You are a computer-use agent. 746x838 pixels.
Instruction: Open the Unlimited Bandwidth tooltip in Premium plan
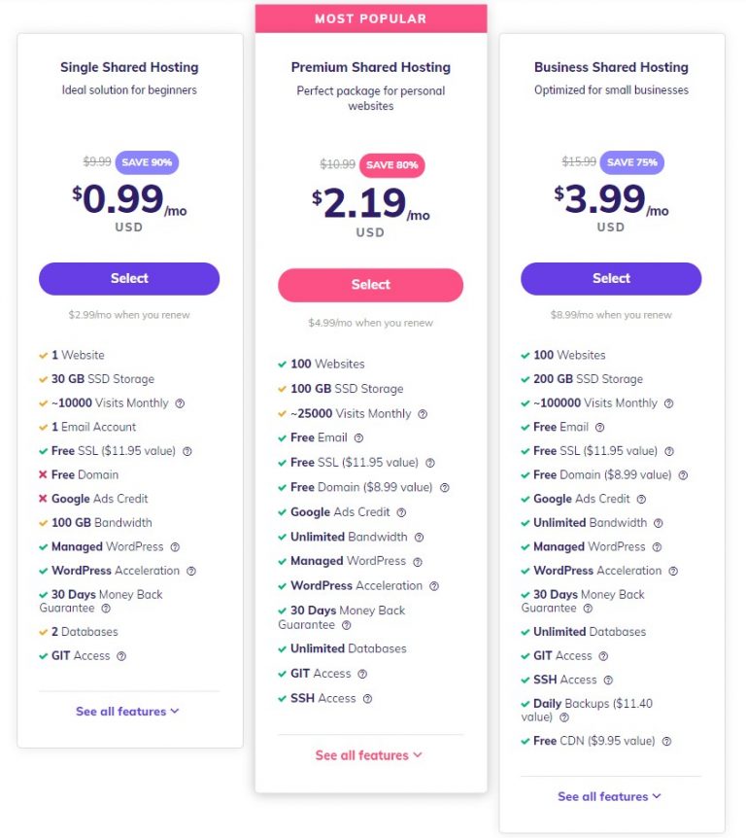coord(419,537)
